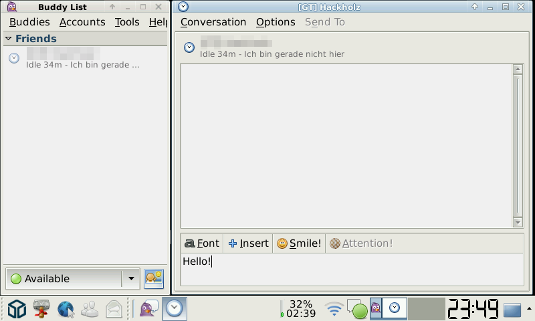Select the idle buddy in Friends list
Screen dimensions: 535x321
(85, 58)
